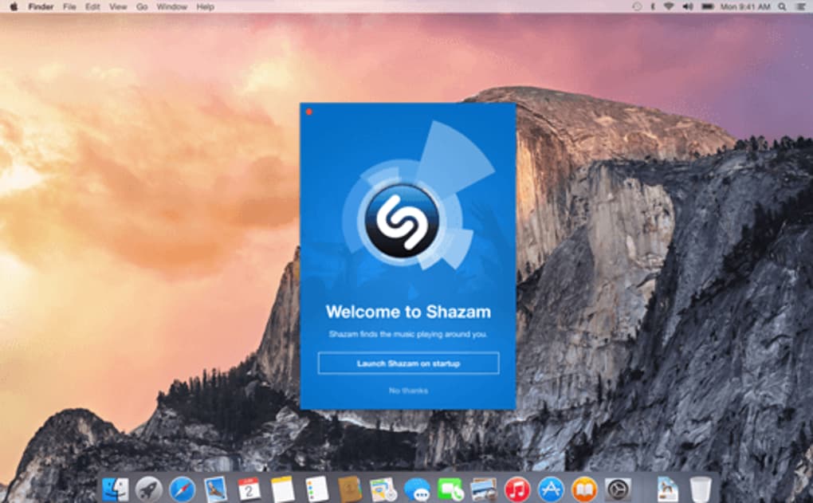
Task: Open the Edit menu
Action: (x=92, y=6)
